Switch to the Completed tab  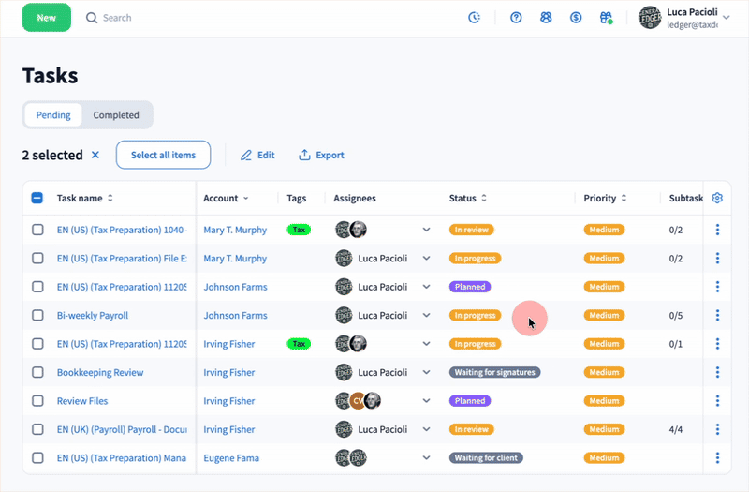[x=116, y=115]
